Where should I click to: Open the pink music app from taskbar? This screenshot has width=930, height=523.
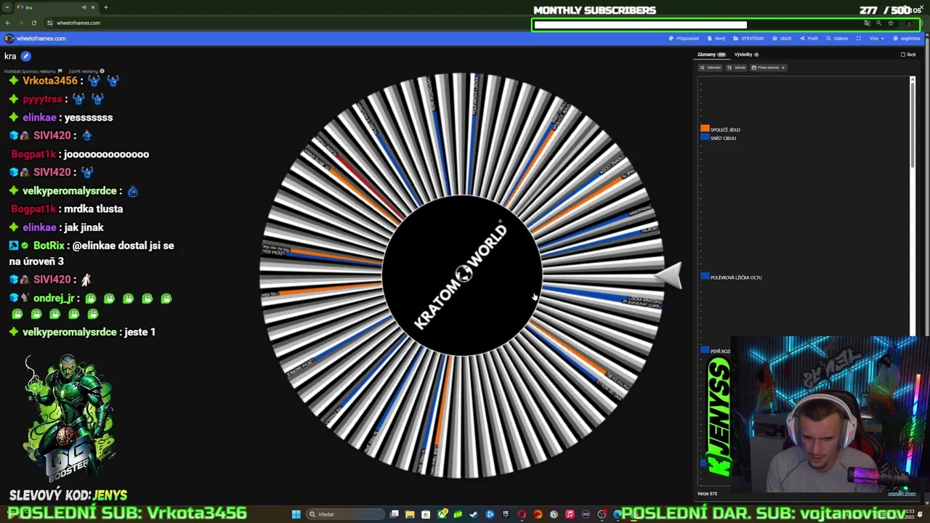tap(570, 514)
